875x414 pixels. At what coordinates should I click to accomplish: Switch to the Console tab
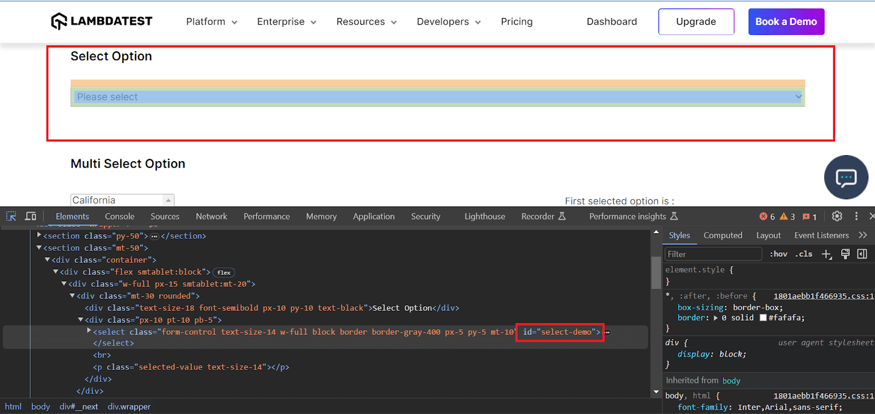coord(120,216)
